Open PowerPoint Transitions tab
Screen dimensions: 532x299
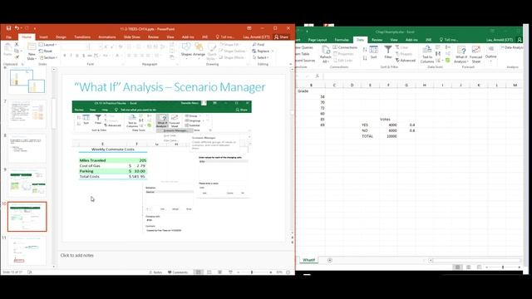pyautogui.click(x=82, y=37)
